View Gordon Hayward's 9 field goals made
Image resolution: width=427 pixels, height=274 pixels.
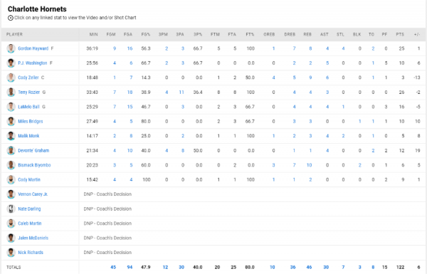[x=115, y=48]
